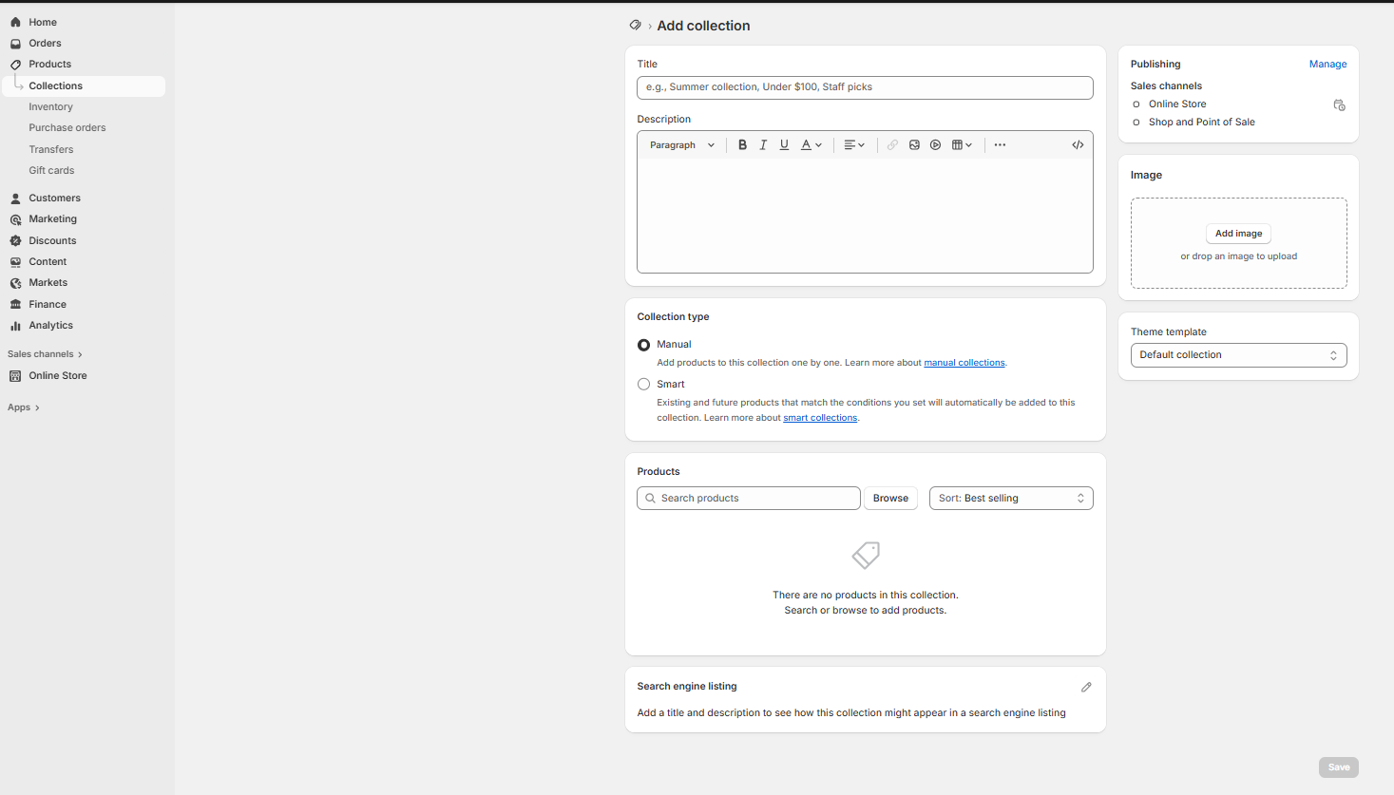Open the Sort: Best selling dropdown
Screen dimensions: 1394x795
point(1011,499)
